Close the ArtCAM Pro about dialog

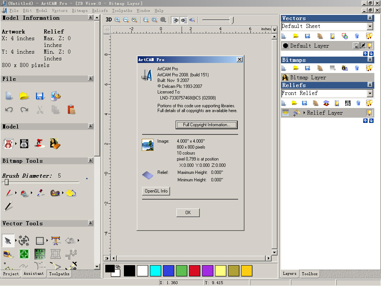click(240, 60)
